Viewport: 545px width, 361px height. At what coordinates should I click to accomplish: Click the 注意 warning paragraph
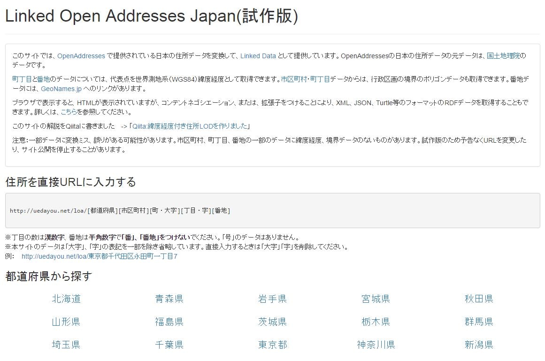tap(269, 145)
